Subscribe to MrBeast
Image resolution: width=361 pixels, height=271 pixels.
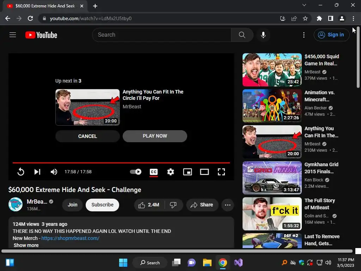point(103,205)
